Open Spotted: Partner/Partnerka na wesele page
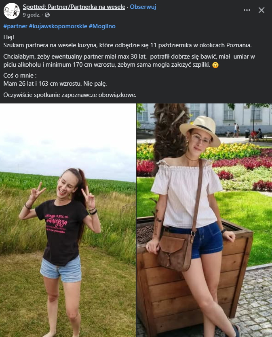The image size is (272, 337). click(x=74, y=7)
